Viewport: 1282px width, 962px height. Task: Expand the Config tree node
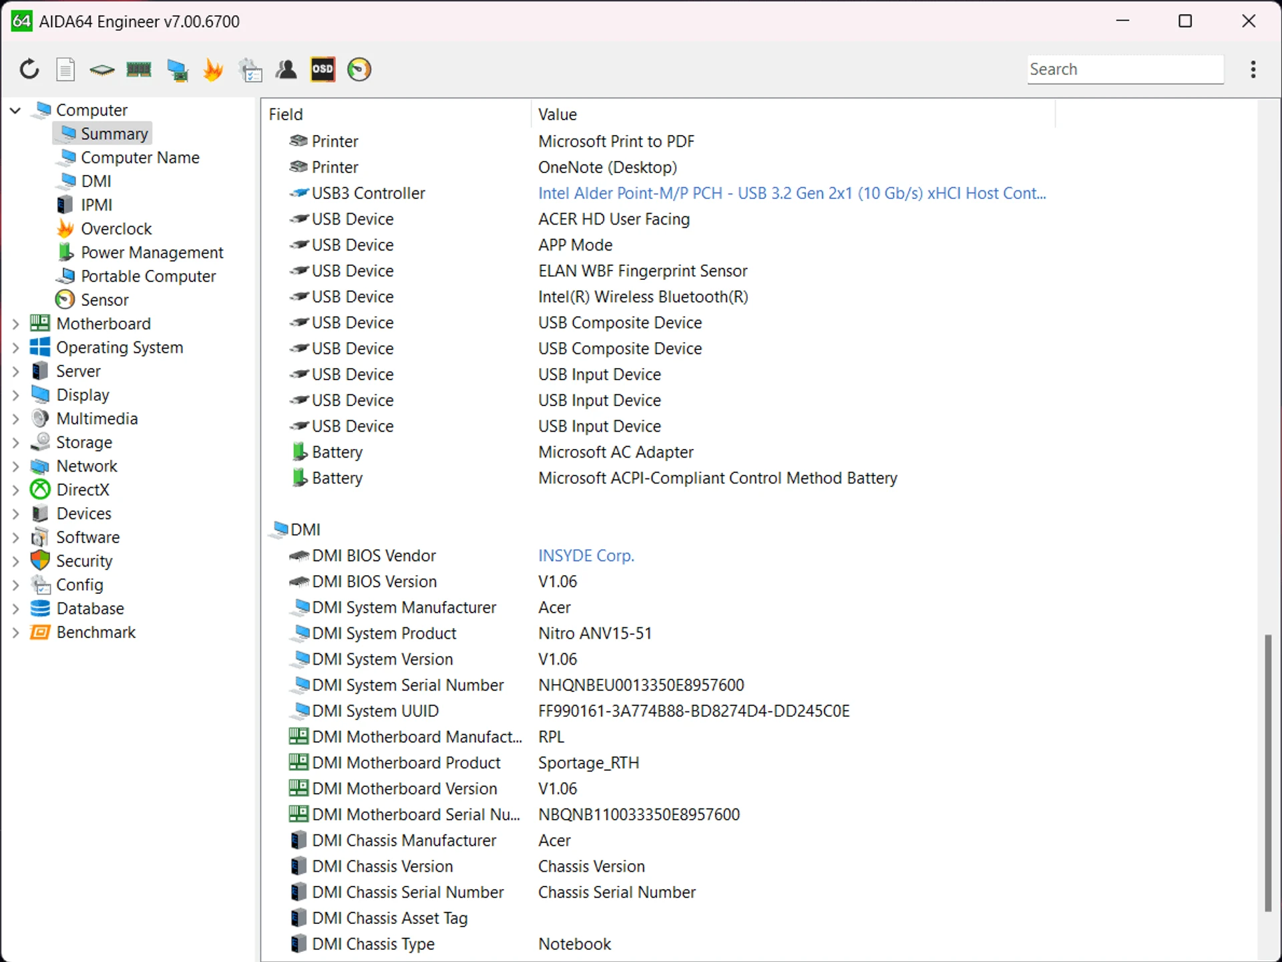pyautogui.click(x=15, y=585)
